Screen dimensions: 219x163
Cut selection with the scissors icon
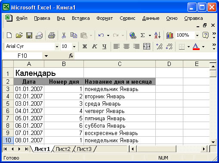pos(64,35)
